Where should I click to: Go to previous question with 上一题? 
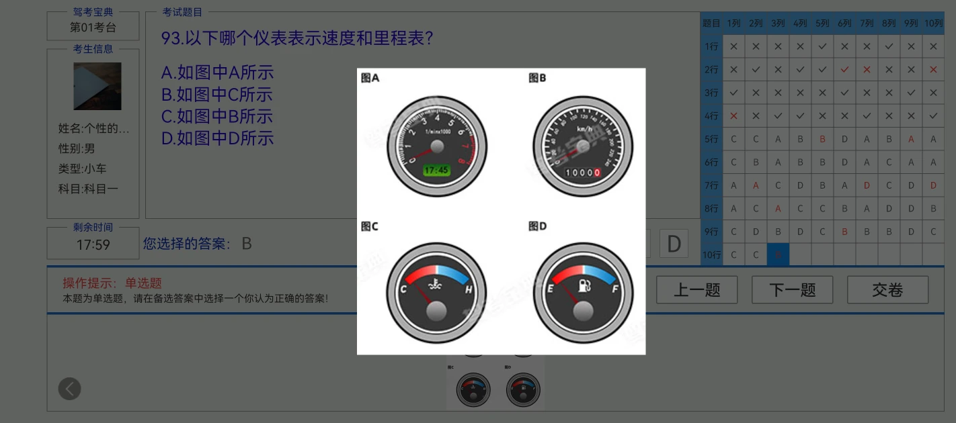[x=697, y=290]
